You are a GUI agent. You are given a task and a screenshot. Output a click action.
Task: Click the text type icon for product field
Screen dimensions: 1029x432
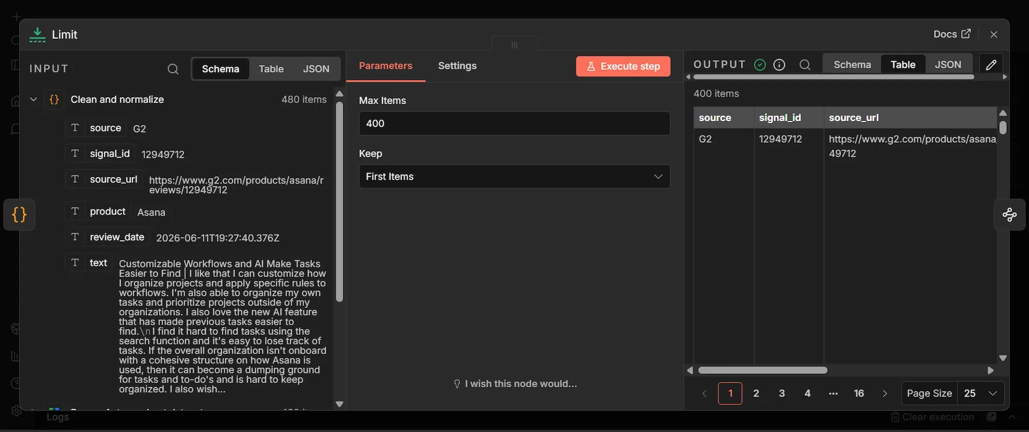pos(75,212)
